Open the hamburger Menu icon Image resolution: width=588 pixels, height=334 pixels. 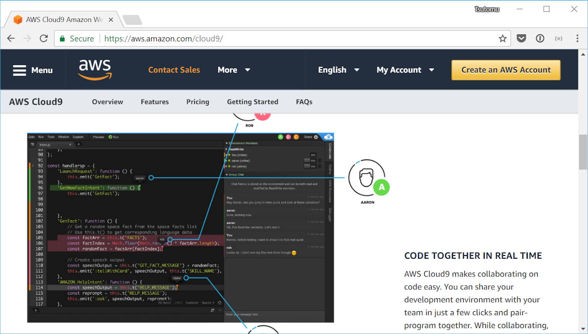click(20, 70)
